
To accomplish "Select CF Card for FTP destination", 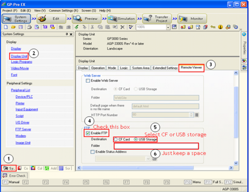I will coord(116,139).
